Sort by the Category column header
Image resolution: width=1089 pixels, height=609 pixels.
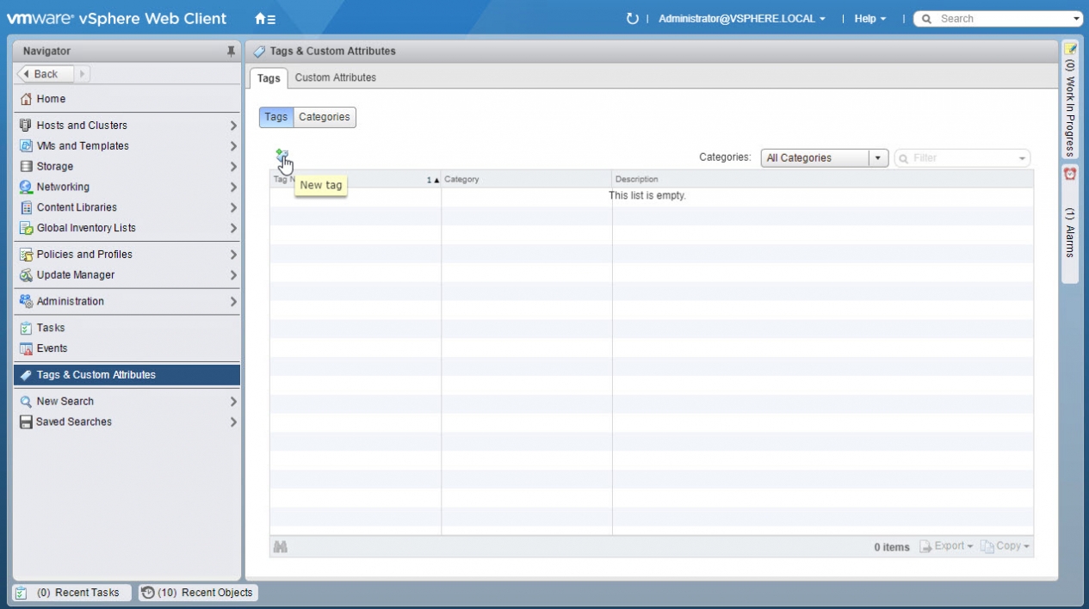525,180
